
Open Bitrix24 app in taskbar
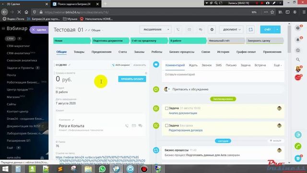coord(130,169)
